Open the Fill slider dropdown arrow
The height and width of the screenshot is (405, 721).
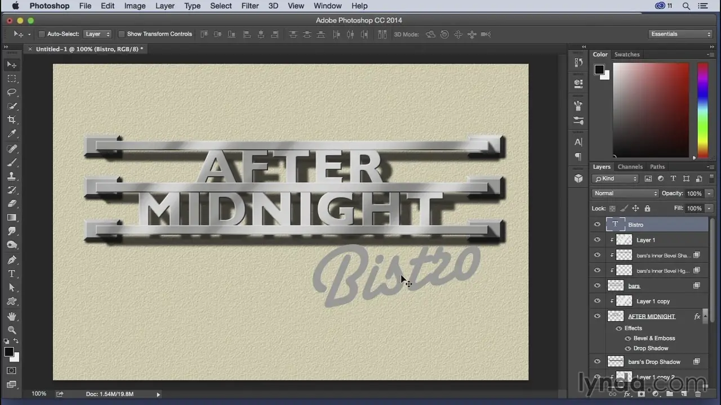(x=709, y=209)
